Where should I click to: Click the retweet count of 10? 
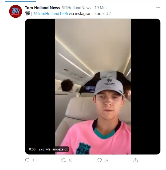pos(70,160)
